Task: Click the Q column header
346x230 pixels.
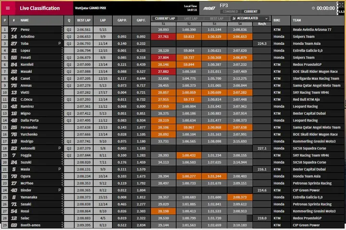Action: pyautogui.click(x=69, y=20)
